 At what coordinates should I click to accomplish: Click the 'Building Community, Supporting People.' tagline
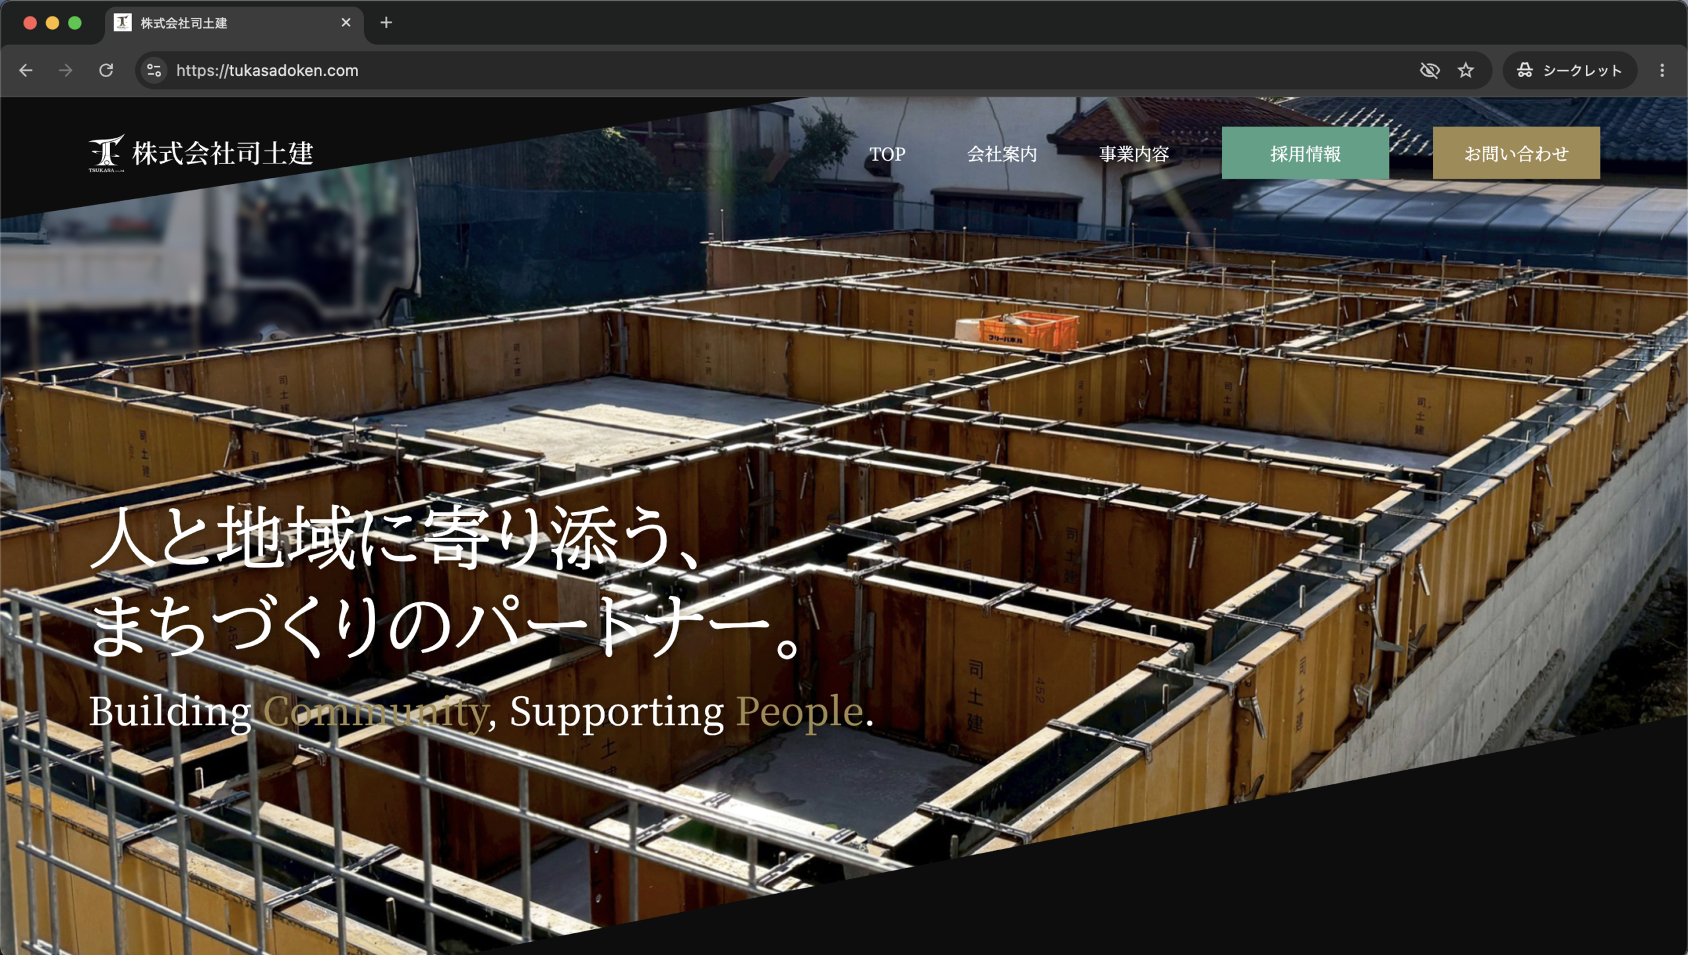tap(481, 712)
